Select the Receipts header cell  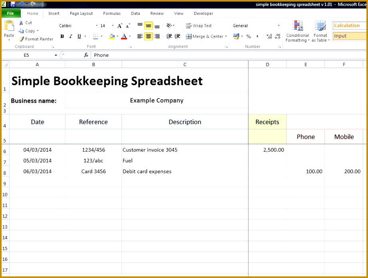click(x=267, y=122)
